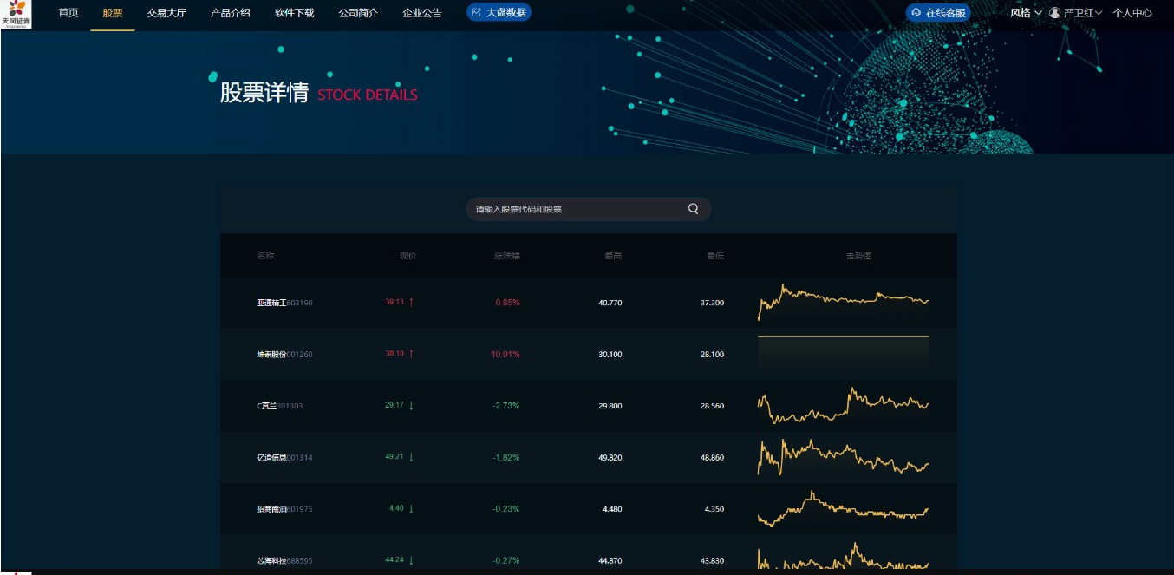Click the red up arrow for 亚通精工
The height and width of the screenshot is (575, 1174).
[x=411, y=303]
